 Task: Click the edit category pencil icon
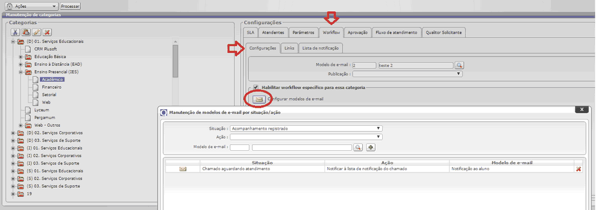37,32
